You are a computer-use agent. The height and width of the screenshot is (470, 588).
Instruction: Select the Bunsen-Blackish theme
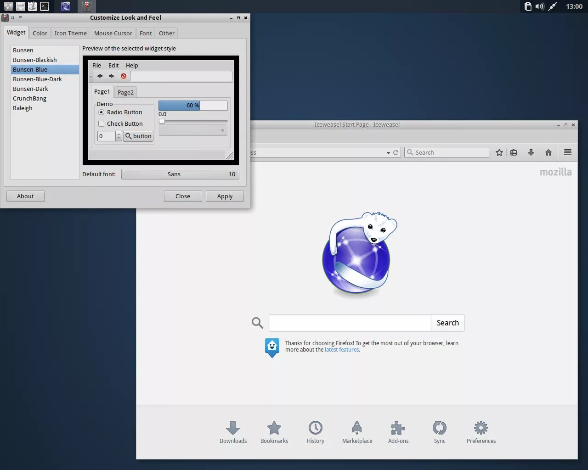pyautogui.click(x=45, y=60)
